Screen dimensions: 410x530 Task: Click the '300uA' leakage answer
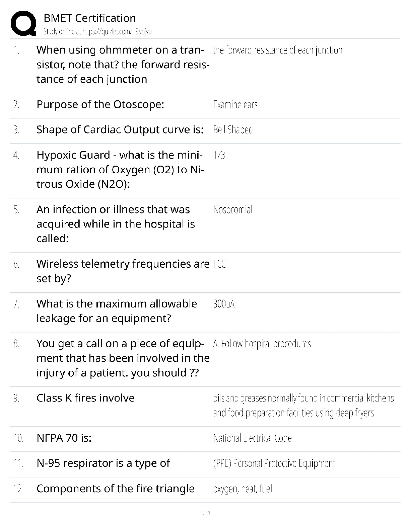pos(224,304)
